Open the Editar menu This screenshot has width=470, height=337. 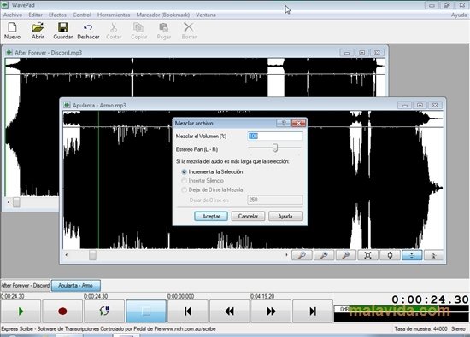pyautogui.click(x=35, y=15)
